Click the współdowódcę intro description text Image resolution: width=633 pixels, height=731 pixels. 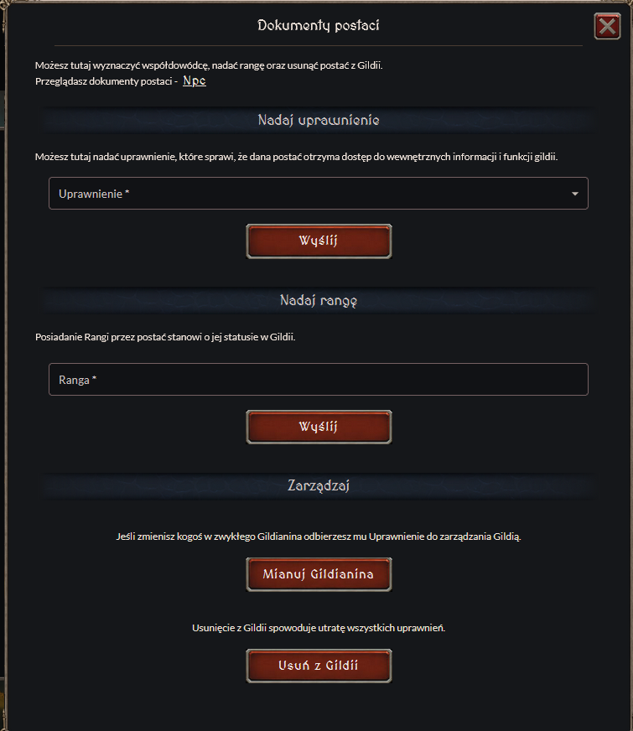(x=209, y=65)
